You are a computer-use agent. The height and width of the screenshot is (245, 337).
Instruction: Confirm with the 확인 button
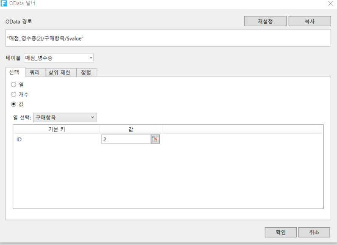280,232
